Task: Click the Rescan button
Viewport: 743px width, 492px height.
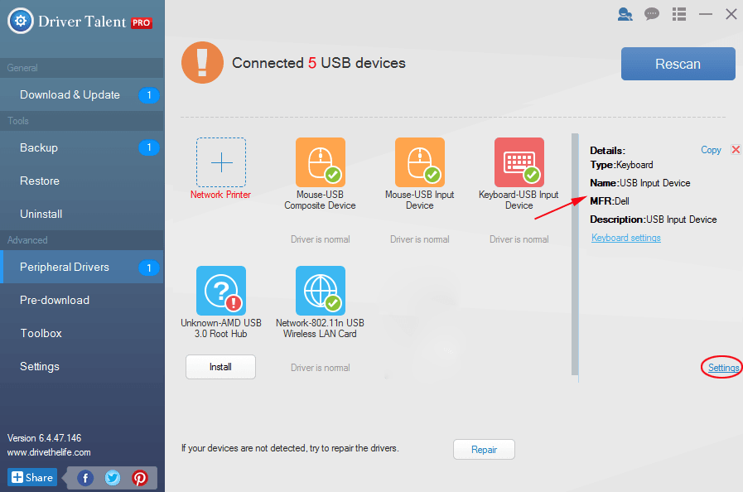Action: click(678, 64)
